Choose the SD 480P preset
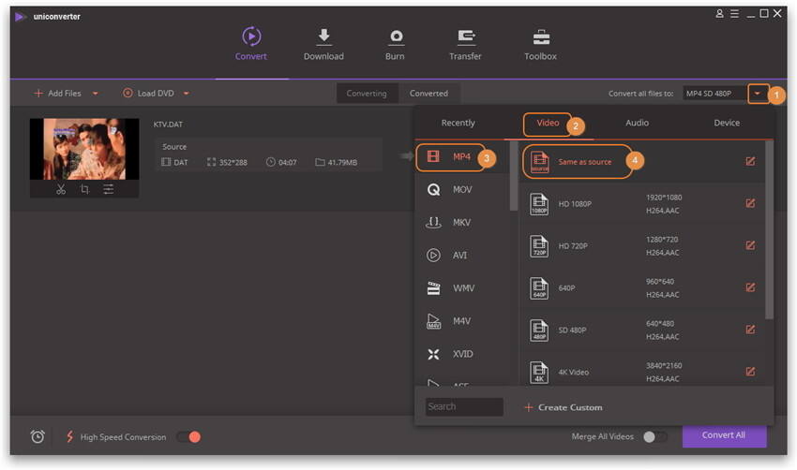797x470 pixels. coord(642,330)
